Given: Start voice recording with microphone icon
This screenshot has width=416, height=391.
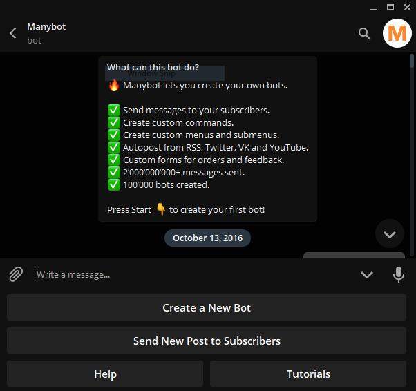Looking at the screenshot, I should pyautogui.click(x=399, y=274).
